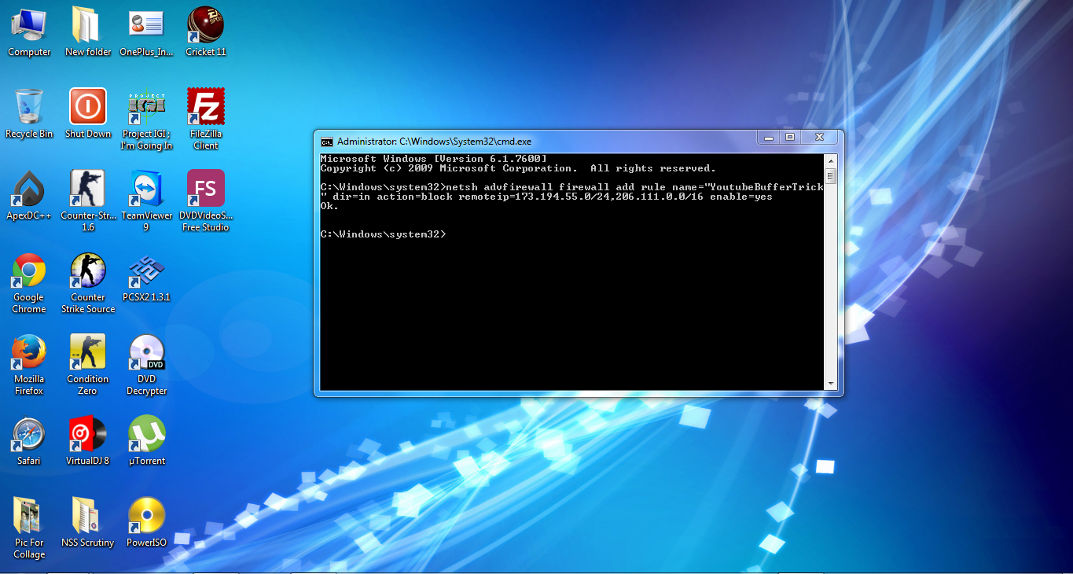Click the OnePlus_In... file icon

146,32
